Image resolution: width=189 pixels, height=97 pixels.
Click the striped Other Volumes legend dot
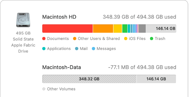tap(44, 89)
